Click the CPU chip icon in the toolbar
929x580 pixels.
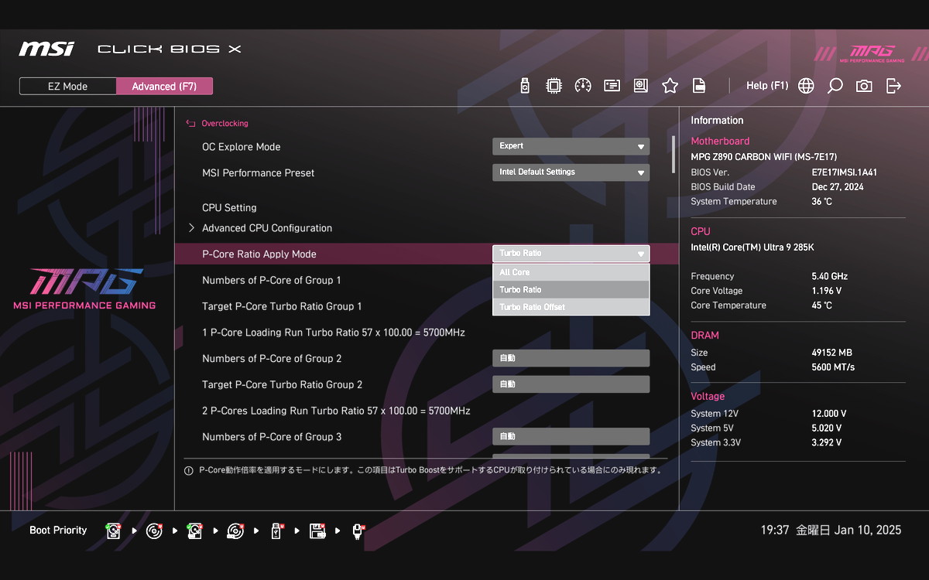pyautogui.click(x=554, y=86)
